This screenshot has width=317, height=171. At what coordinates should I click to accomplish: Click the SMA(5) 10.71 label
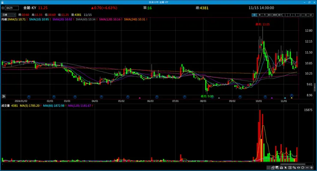[17, 19]
